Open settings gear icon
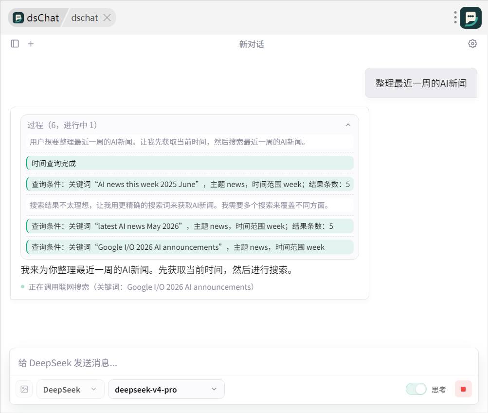 pos(472,44)
